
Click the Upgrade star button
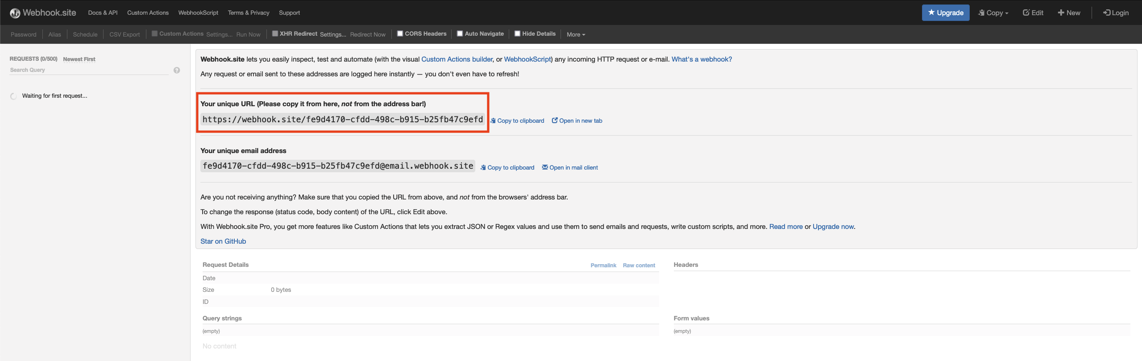tap(946, 12)
